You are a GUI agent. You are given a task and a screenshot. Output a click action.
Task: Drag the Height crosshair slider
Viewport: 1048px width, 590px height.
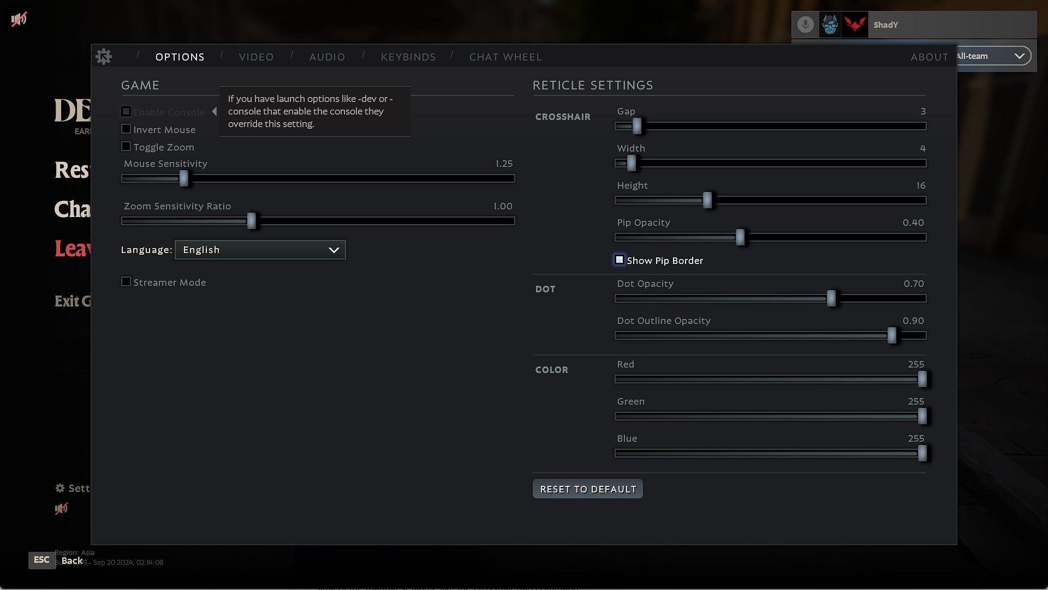point(706,201)
